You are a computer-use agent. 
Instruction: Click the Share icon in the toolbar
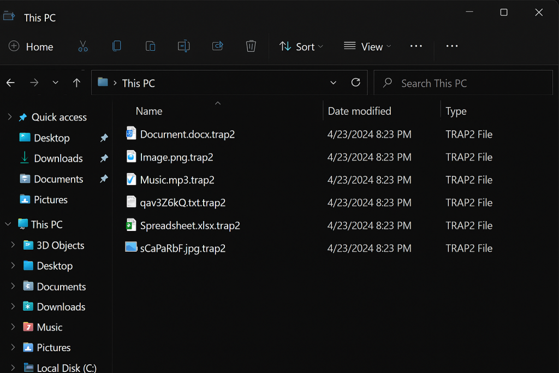pyautogui.click(x=217, y=46)
